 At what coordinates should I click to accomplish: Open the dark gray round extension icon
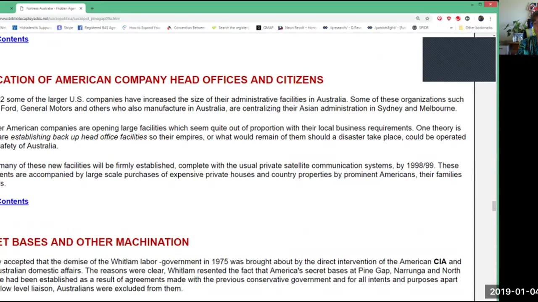click(467, 18)
